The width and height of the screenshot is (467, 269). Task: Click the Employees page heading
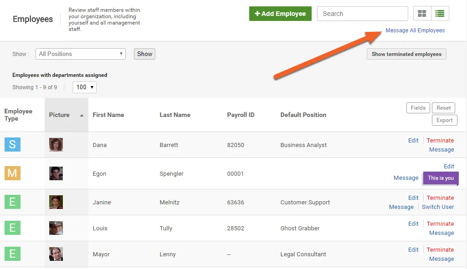click(33, 19)
